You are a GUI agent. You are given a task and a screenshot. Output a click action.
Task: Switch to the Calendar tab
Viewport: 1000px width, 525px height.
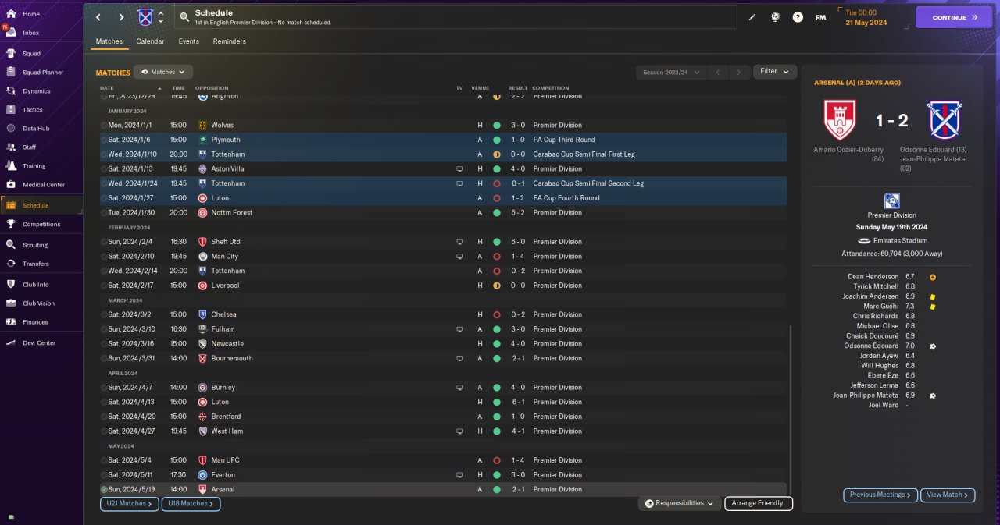pyautogui.click(x=150, y=41)
